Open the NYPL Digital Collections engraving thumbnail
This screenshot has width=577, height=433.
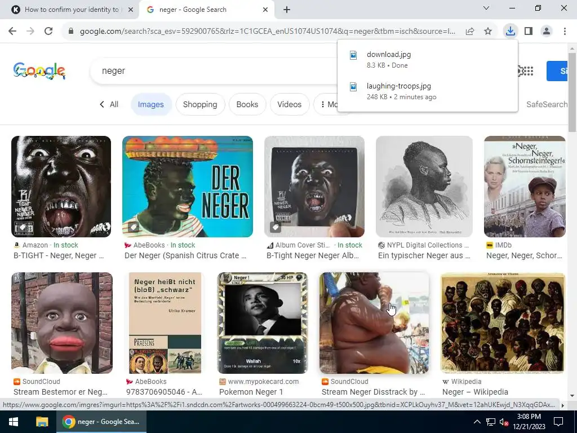pyautogui.click(x=424, y=187)
